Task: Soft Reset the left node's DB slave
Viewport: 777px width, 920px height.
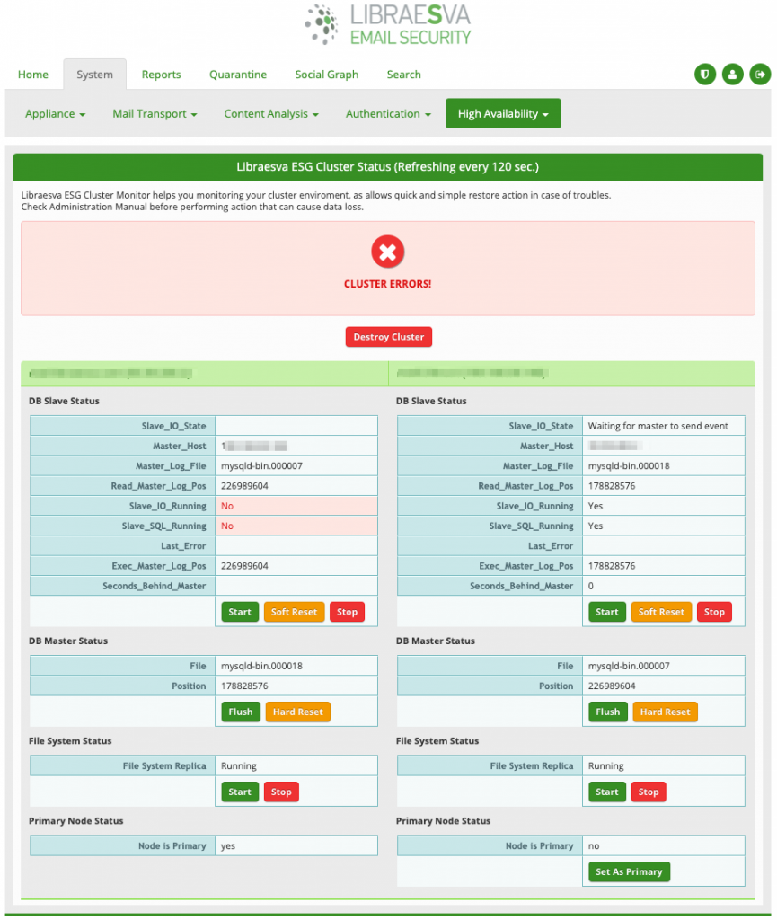Action: pyautogui.click(x=294, y=611)
